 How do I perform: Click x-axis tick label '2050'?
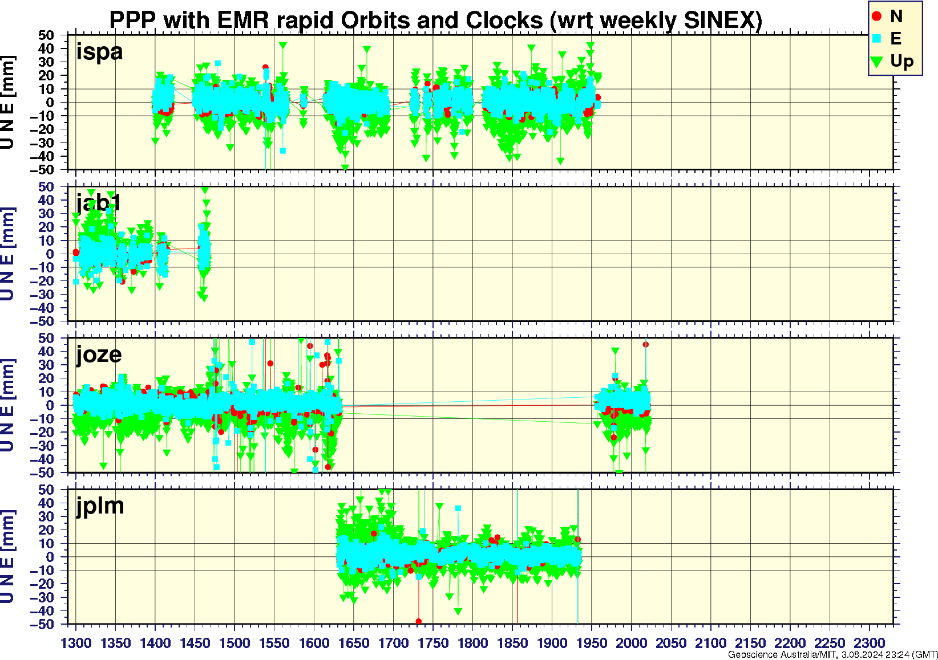point(671,643)
